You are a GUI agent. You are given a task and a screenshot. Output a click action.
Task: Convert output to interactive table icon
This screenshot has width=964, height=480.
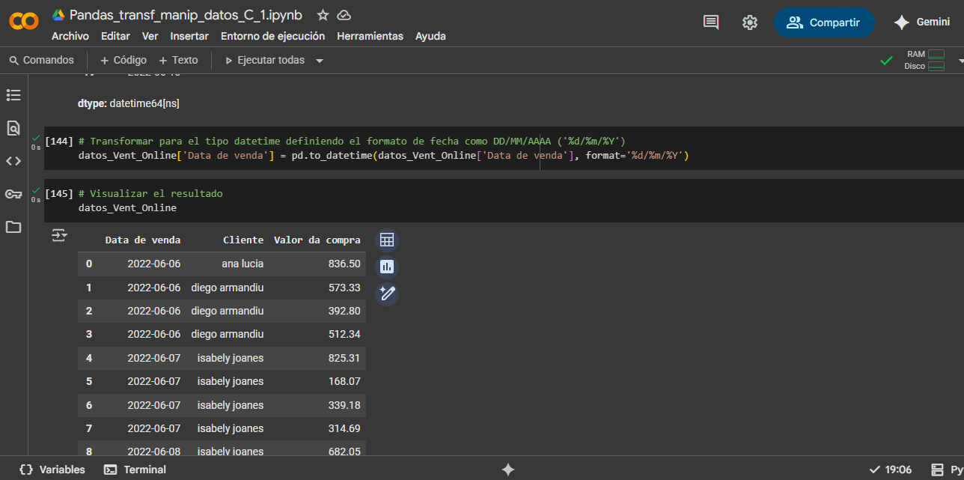[387, 240]
